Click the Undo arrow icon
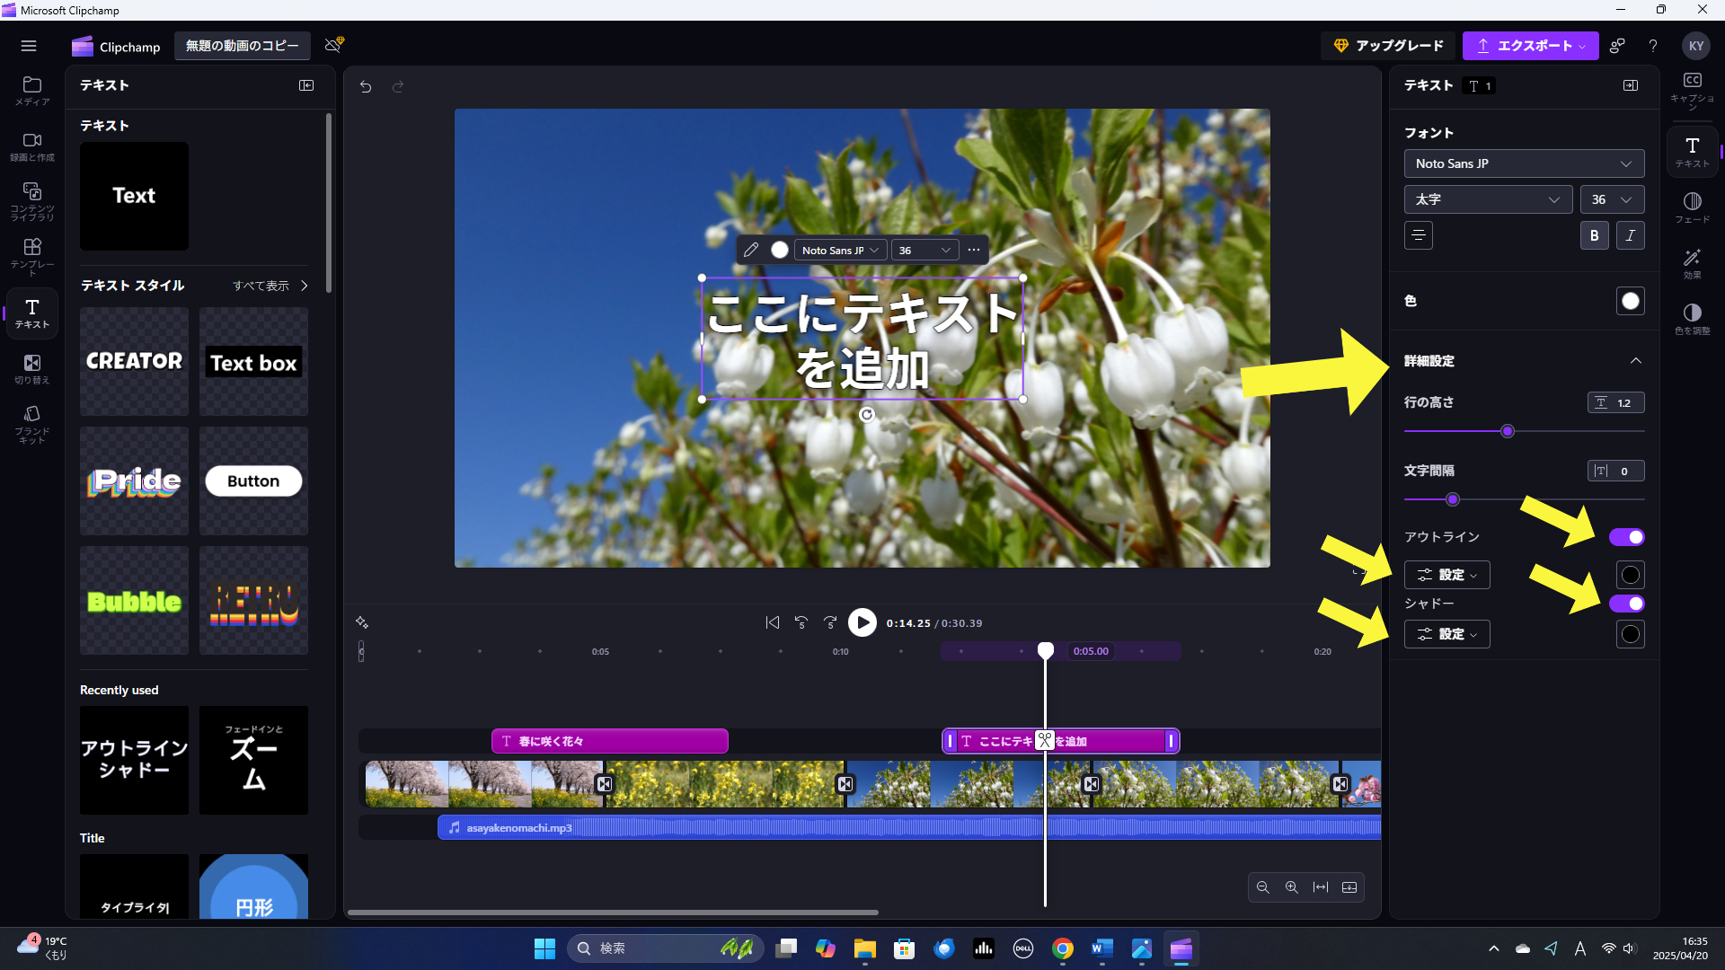Image resolution: width=1725 pixels, height=970 pixels. coord(366,86)
